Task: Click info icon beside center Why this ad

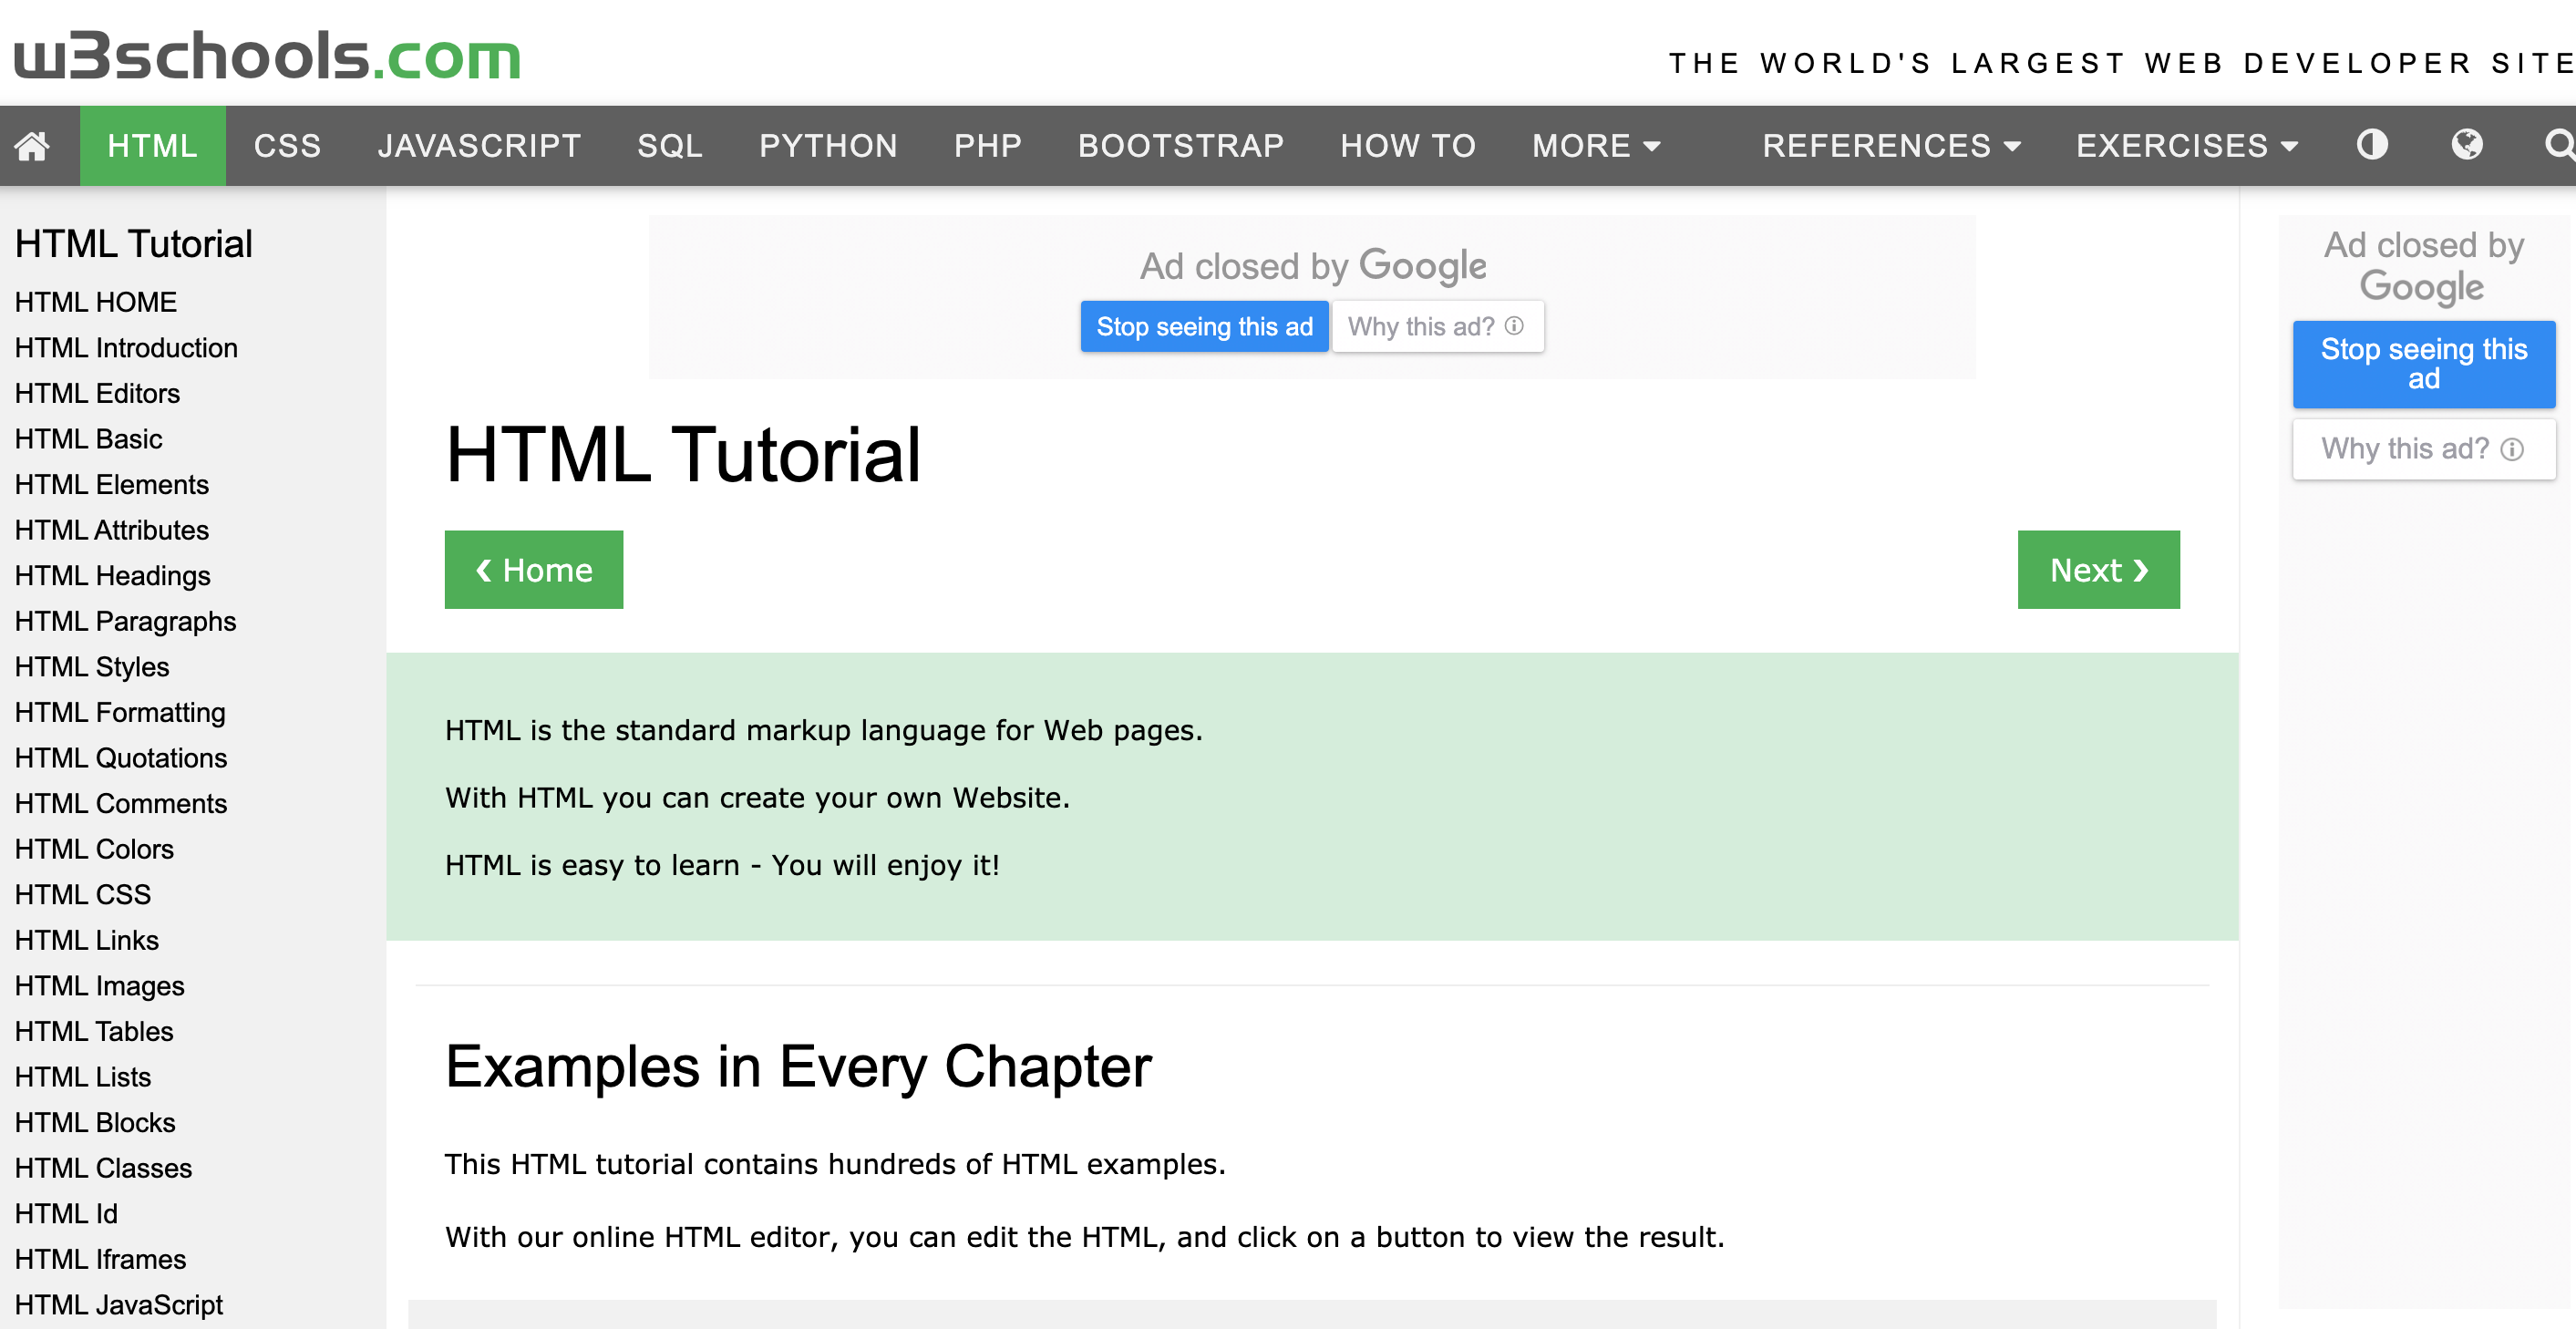Action: (1514, 326)
